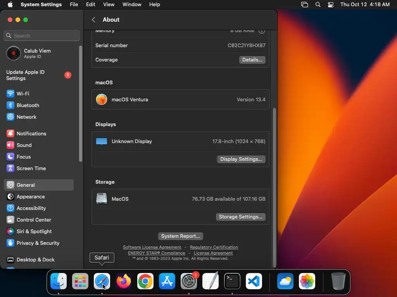Viewport: 397px width, 297px height.
Task: Click the Unknown Display monitor icon
Action: [x=102, y=142]
